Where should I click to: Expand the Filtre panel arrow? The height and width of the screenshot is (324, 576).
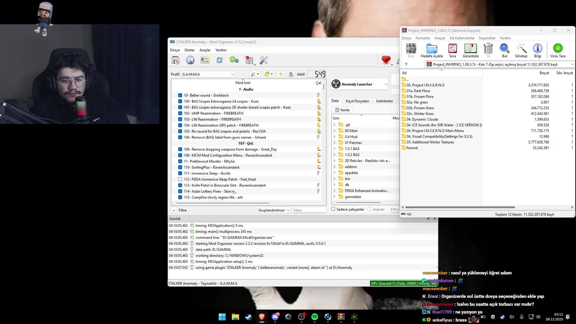174,210
